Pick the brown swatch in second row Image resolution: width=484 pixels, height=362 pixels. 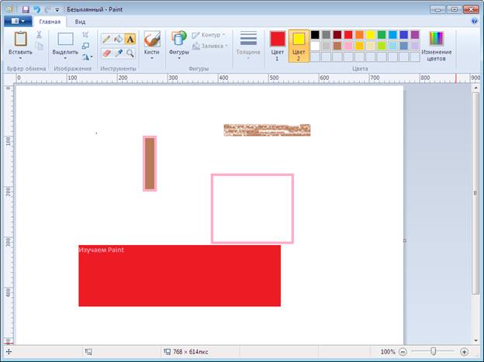coord(337,46)
